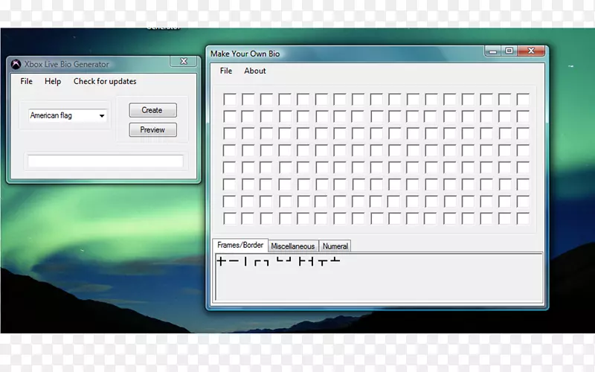Pick the vertical line frame symbol
Viewport: 595px width, 372px height.
tap(245, 261)
